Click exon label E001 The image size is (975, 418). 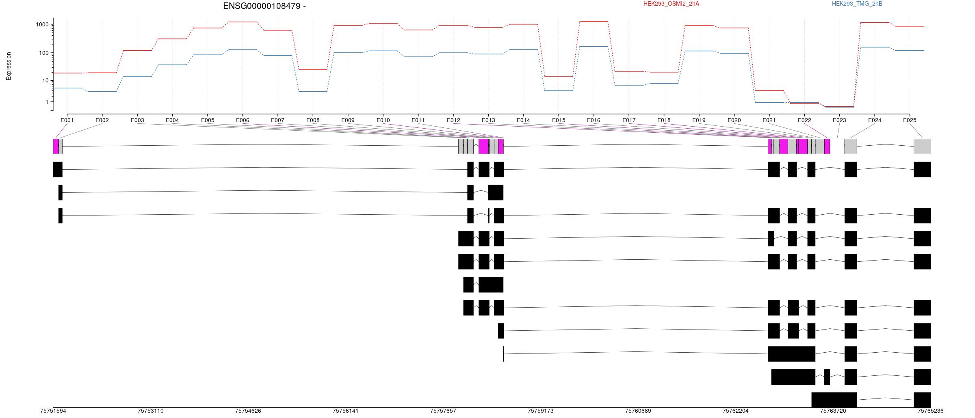67,120
